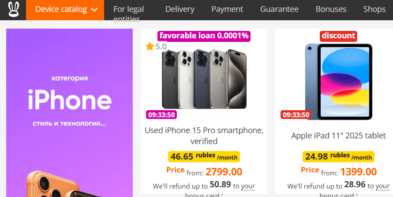
Task: Click the 24.98 rubles/month installment label
Action: click(338, 156)
